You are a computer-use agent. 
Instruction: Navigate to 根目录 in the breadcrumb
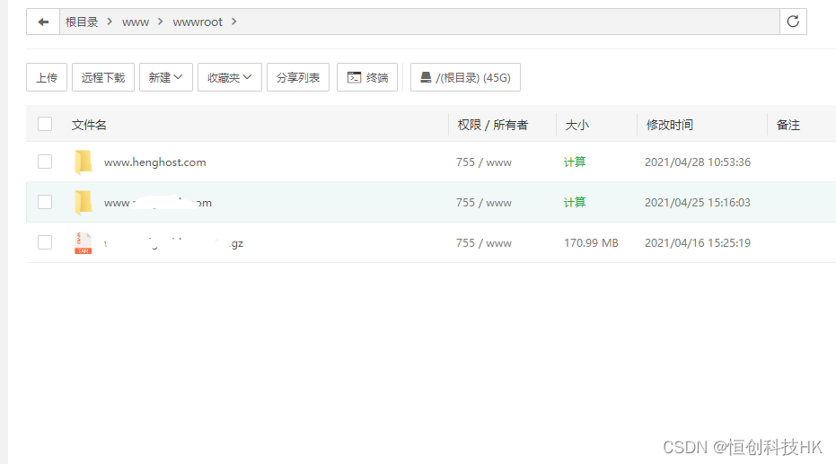tap(82, 22)
